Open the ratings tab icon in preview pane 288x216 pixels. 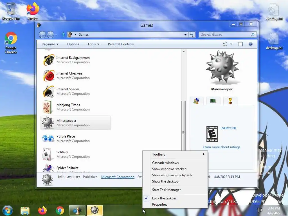coord(197,101)
